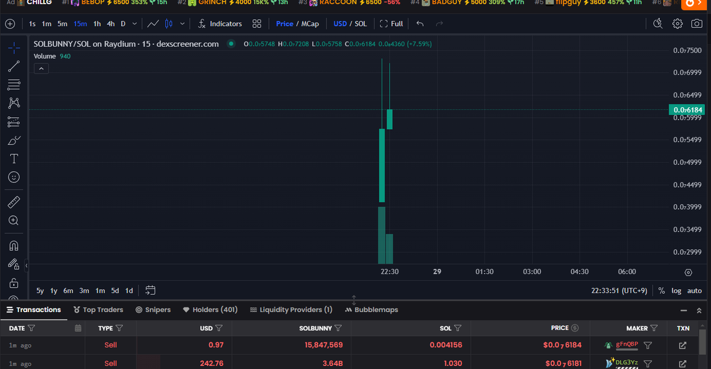Viewport: 711px width, 369px height.
Task: Open chart settings gear icon
Action: point(678,24)
